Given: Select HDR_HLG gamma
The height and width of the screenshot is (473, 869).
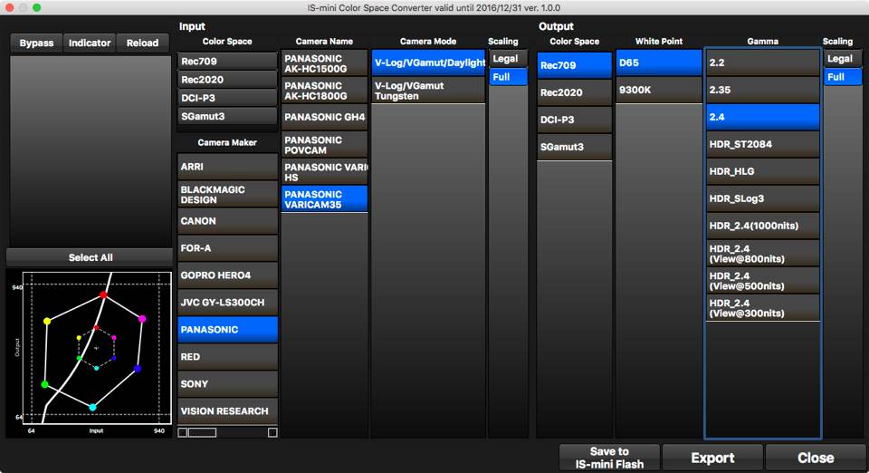Looking at the screenshot, I should coord(762,171).
